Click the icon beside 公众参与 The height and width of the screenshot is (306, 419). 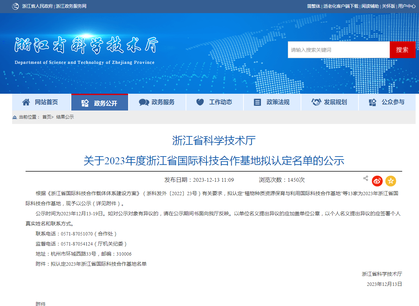click(373, 102)
